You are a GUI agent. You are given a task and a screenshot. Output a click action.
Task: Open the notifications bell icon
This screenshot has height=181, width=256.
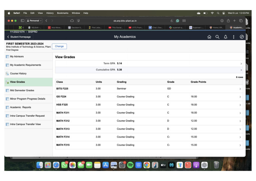(225, 37)
